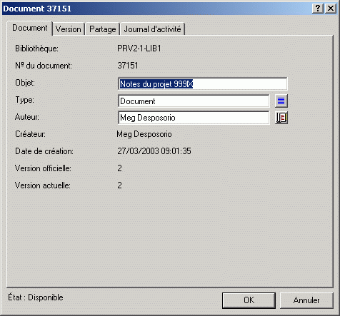
Task: Click the Version actuelle value 2
Action: (119, 185)
